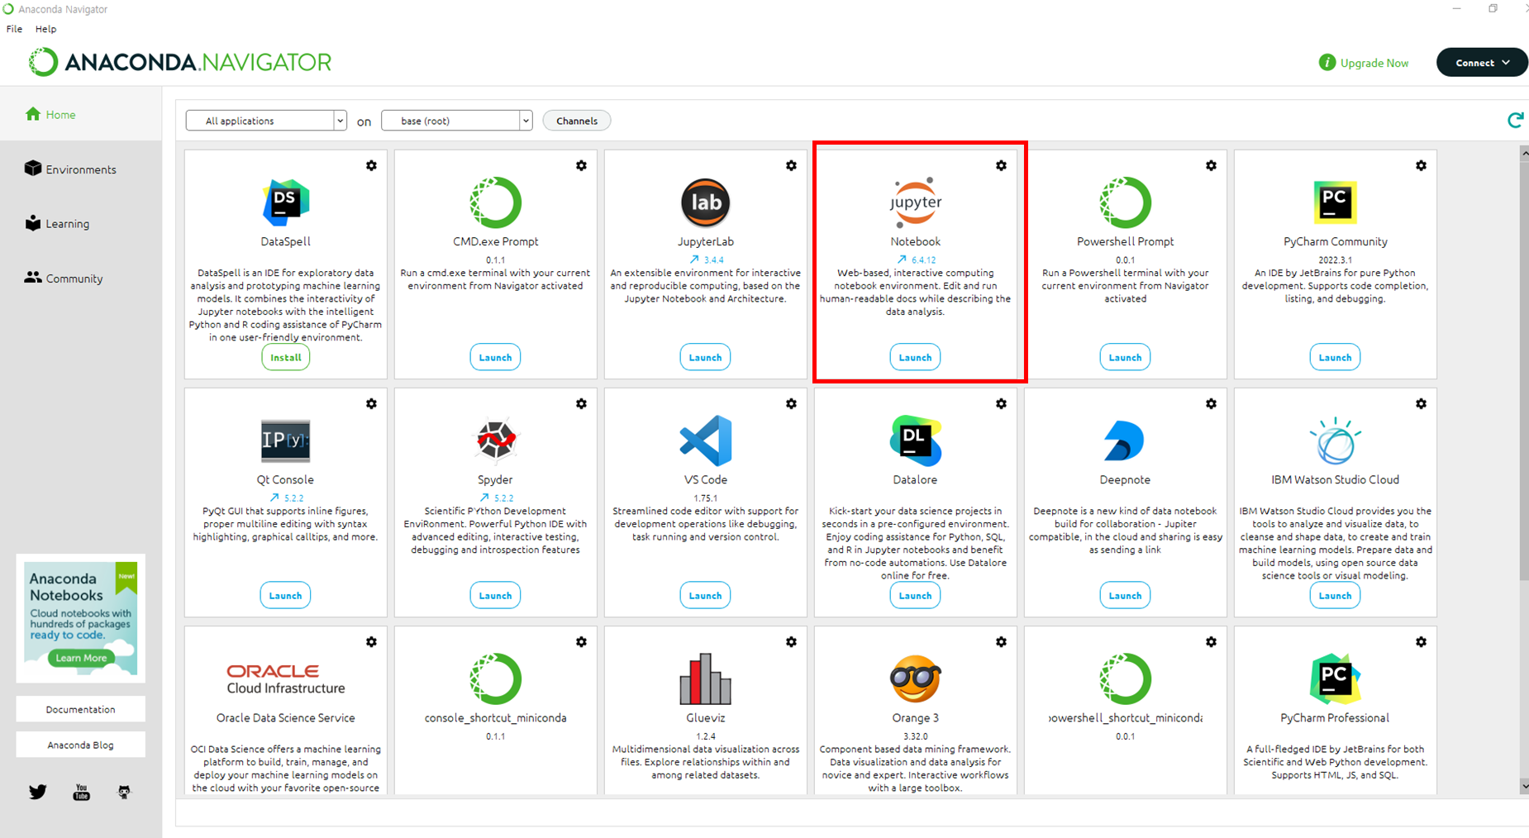Image resolution: width=1529 pixels, height=838 pixels.
Task: Go to the Home tab
Action: click(81, 114)
